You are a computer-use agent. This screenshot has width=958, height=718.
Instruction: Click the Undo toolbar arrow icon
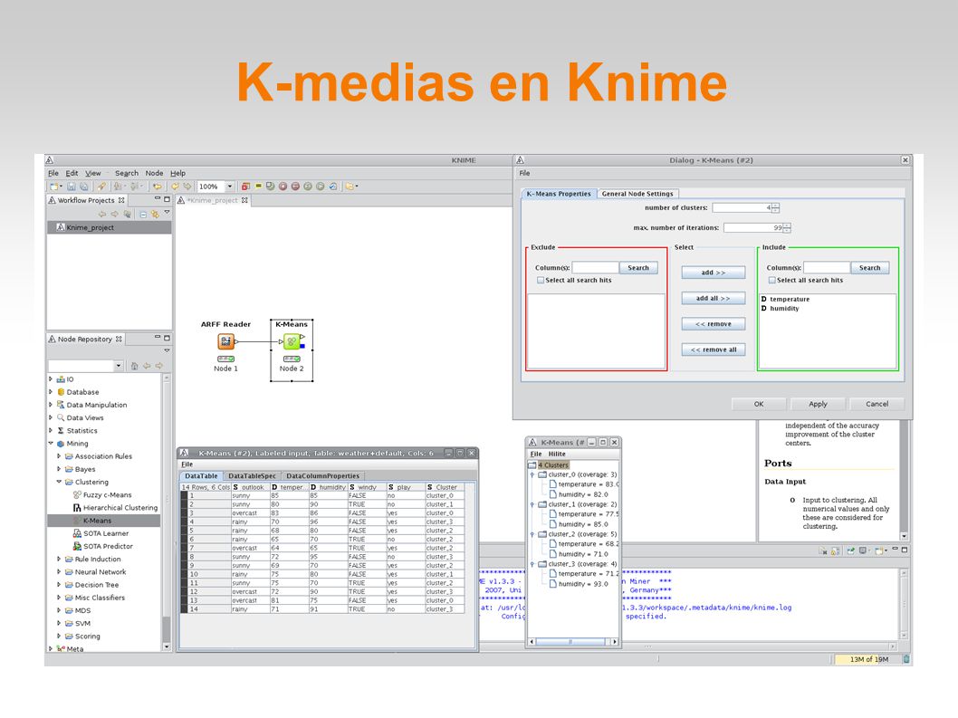pos(176,187)
